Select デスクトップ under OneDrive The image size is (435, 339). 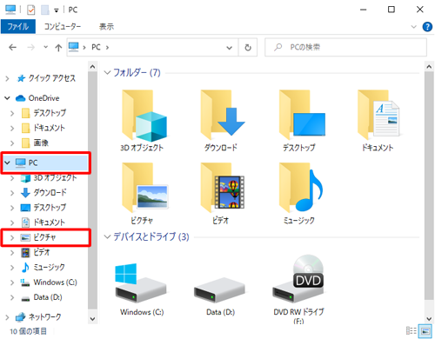(50, 113)
